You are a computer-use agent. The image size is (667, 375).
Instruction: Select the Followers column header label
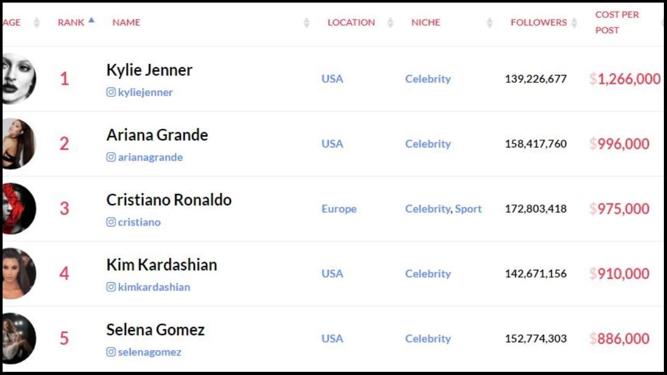[538, 22]
